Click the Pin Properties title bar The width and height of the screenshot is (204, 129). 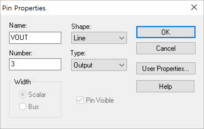(87, 8)
